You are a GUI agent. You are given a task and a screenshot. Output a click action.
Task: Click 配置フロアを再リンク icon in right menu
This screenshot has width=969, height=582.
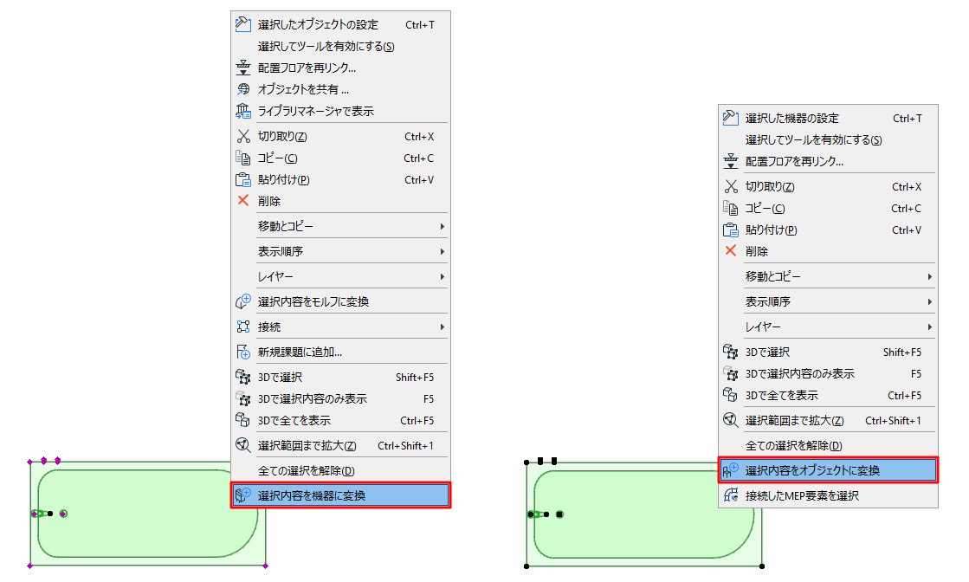pos(731,161)
